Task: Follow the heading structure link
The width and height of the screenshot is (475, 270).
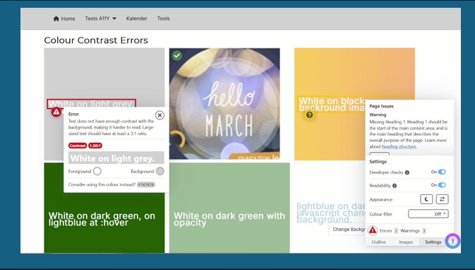Action: coord(399,146)
